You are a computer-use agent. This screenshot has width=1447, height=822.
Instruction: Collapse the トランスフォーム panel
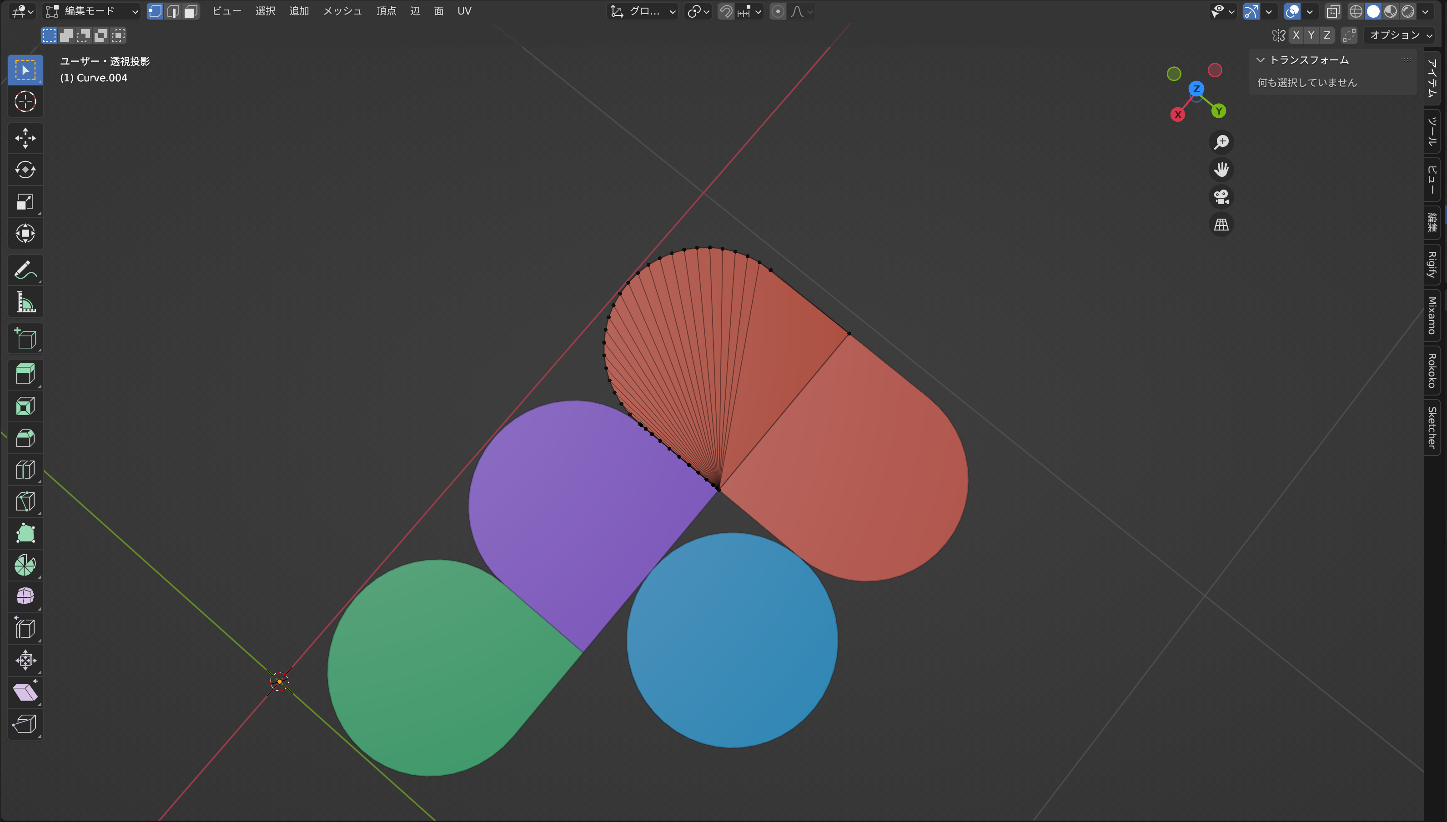[x=1260, y=60]
